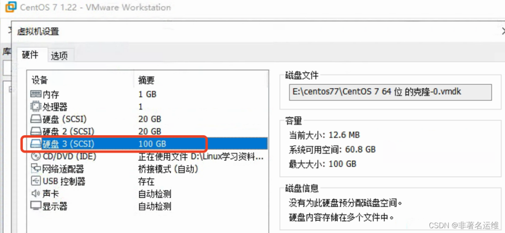Click the 桥接模式 (自动) summary text

point(168,169)
